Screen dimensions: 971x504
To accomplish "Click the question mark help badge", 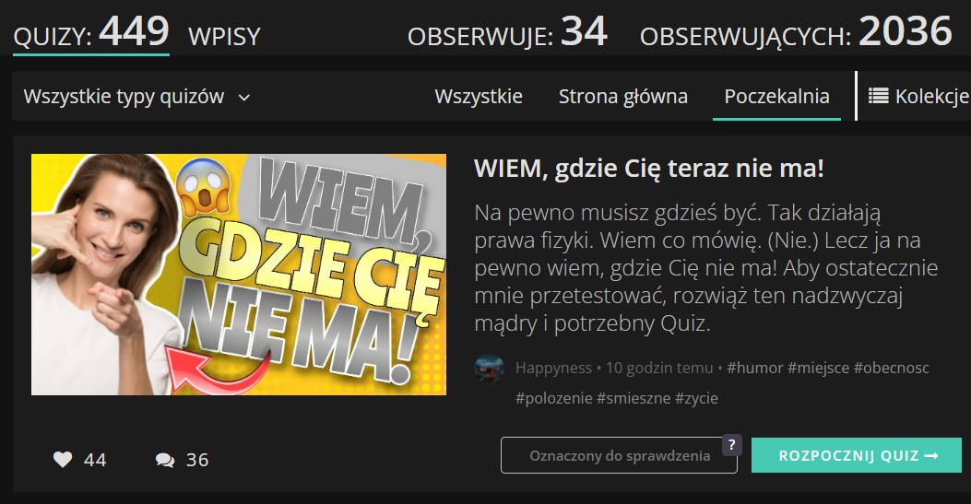I will (x=732, y=445).
